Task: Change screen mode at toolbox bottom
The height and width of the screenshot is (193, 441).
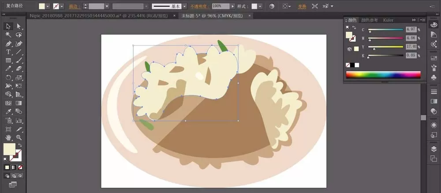Action: (x=13, y=185)
